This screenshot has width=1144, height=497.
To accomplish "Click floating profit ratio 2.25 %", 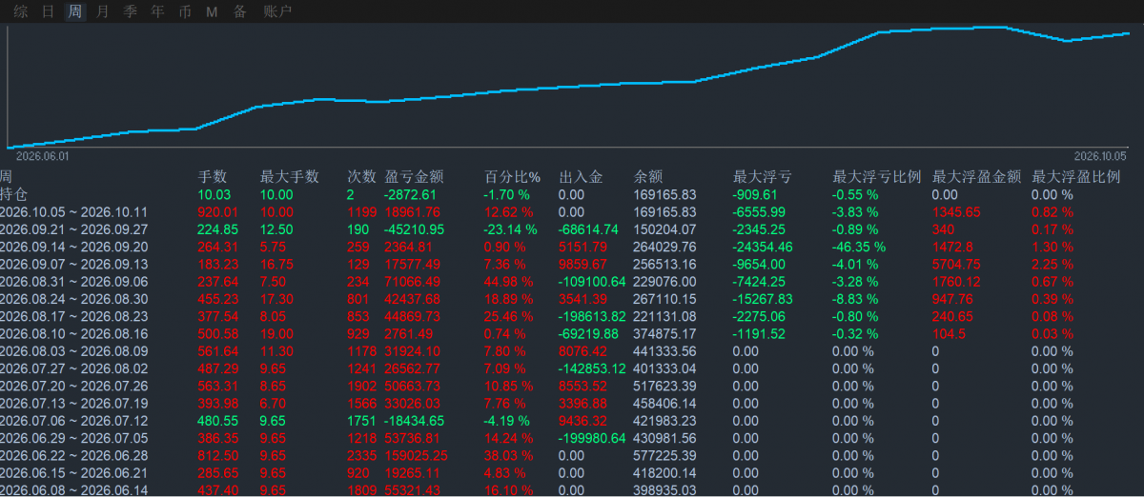I will [x=1052, y=265].
